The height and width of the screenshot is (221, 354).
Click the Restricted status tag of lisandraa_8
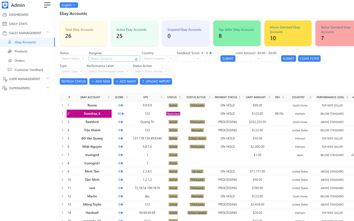pyautogui.click(x=173, y=114)
